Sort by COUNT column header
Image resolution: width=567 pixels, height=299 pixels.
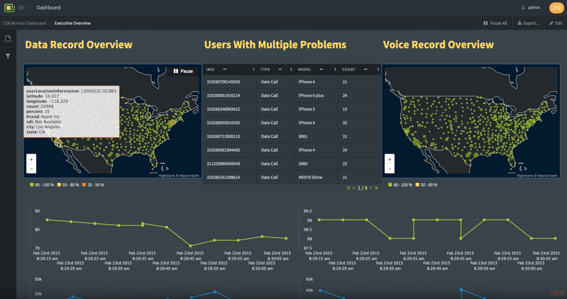pyautogui.click(x=349, y=69)
